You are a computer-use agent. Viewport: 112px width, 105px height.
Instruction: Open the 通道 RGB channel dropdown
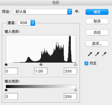26,23
